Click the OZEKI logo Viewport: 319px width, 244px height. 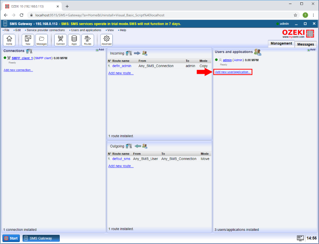click(298, 34)
